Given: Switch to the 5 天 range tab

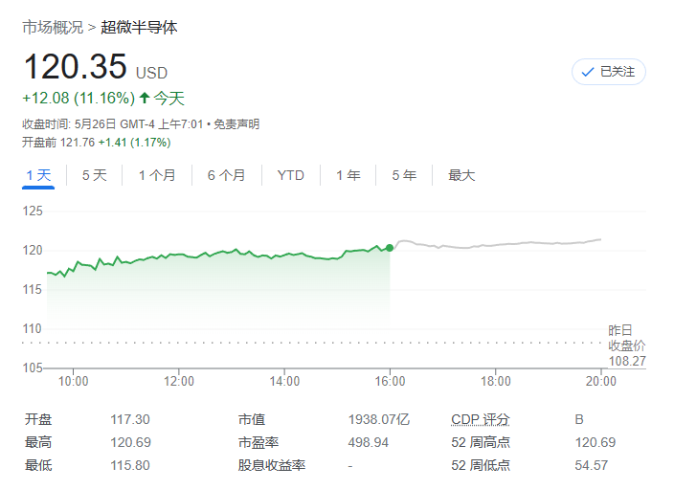Looking at the screenshot, I should 95,175.
